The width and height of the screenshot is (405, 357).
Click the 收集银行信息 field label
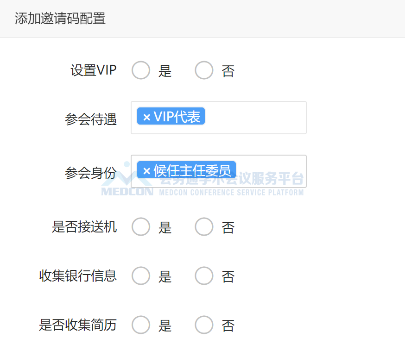pos(78,276)
